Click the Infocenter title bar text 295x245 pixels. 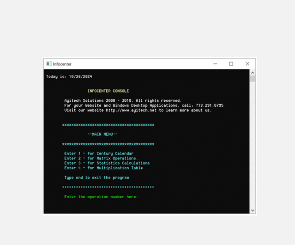tap(62, 64)
